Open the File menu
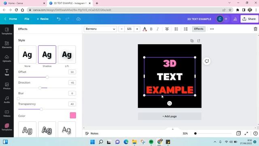This screenshot has height=146, width=259. pos(27,19)
